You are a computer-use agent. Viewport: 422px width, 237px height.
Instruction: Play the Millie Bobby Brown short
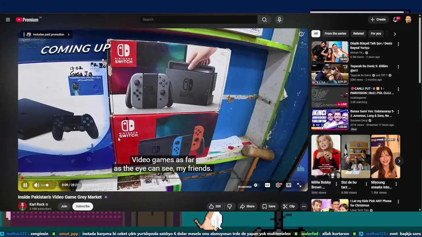(326, 156)
